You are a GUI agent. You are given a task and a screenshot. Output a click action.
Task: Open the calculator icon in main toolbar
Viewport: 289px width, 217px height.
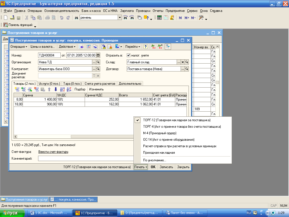[x=159, y=18]
